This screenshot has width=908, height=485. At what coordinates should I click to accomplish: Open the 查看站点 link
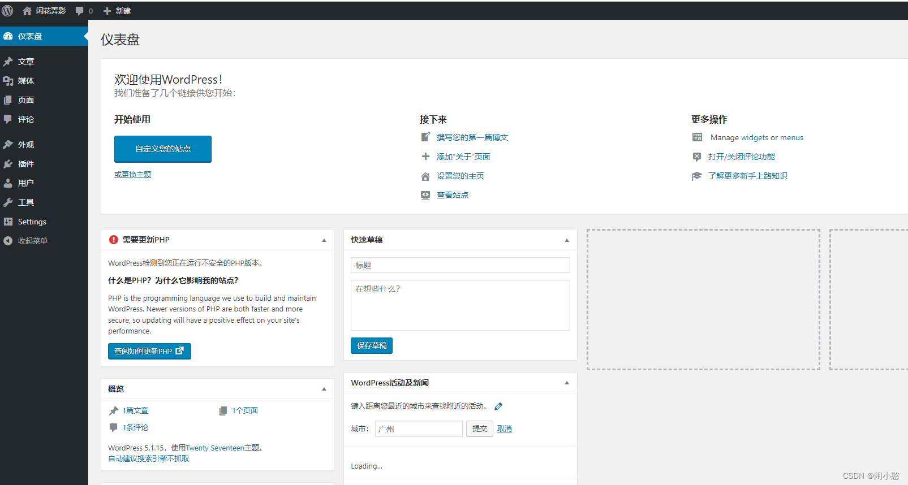pos(453,195)
